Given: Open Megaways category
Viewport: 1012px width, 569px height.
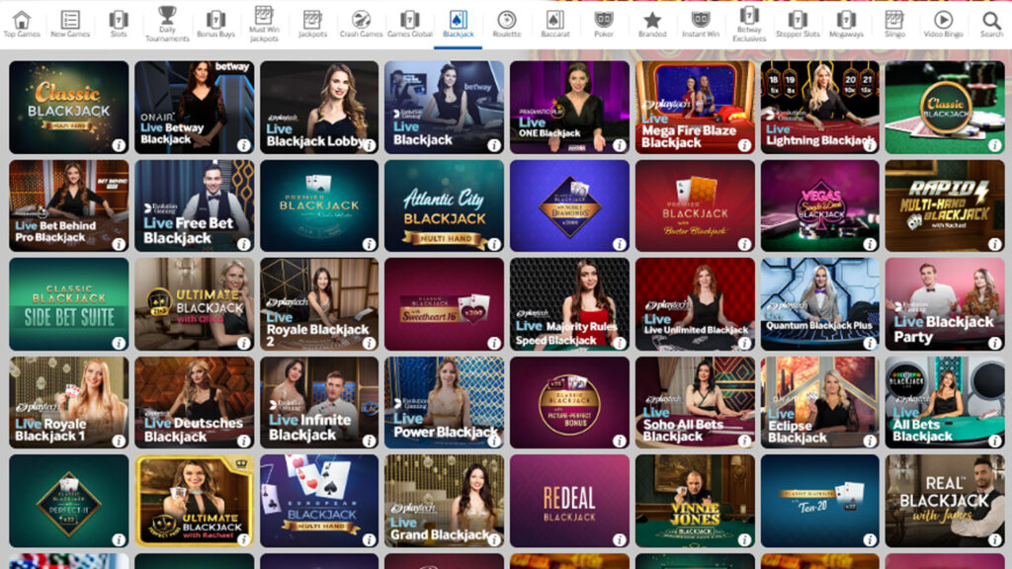Looking at the screenshot, I should coord(846,25).
